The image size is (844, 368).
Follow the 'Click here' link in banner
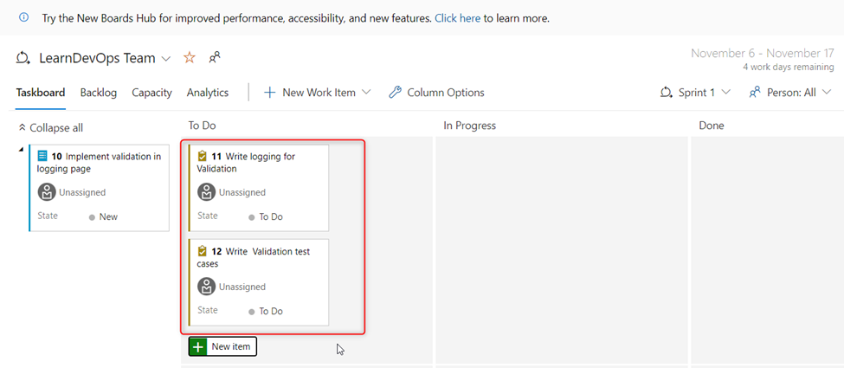(458, 18)
